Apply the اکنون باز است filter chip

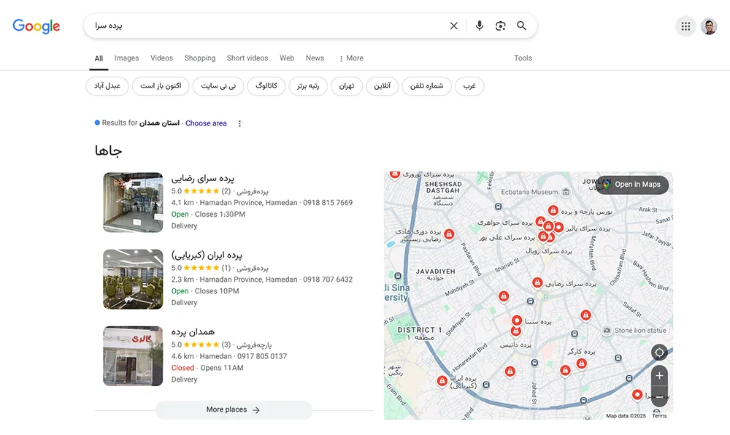point(161,86)
